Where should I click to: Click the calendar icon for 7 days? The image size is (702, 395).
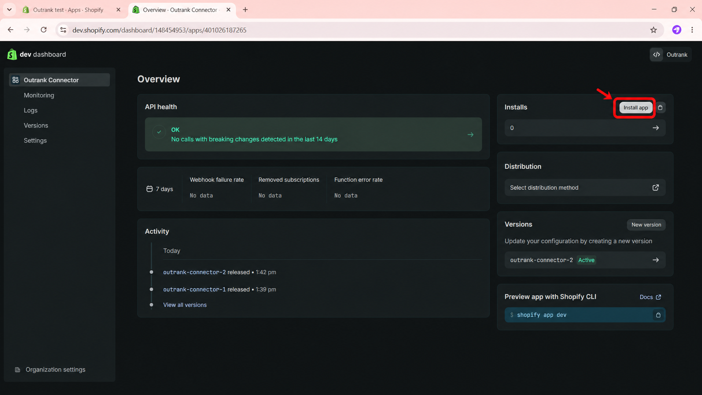[x=149, y=189]
